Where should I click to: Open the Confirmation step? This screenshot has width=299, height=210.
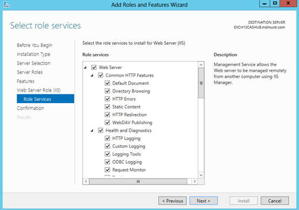30,108
